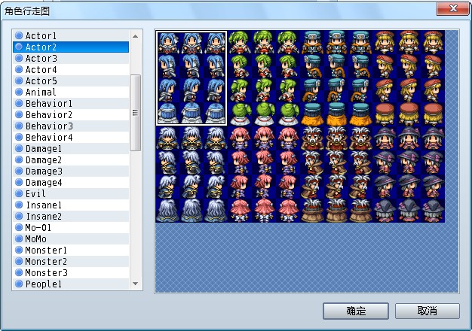The image size is (472, 331).
Task: Select Damage2 graphic file
Action: click(71, 160)
